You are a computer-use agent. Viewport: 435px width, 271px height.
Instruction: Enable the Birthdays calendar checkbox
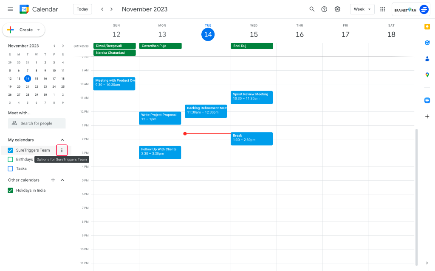click(x=10, y=159)
